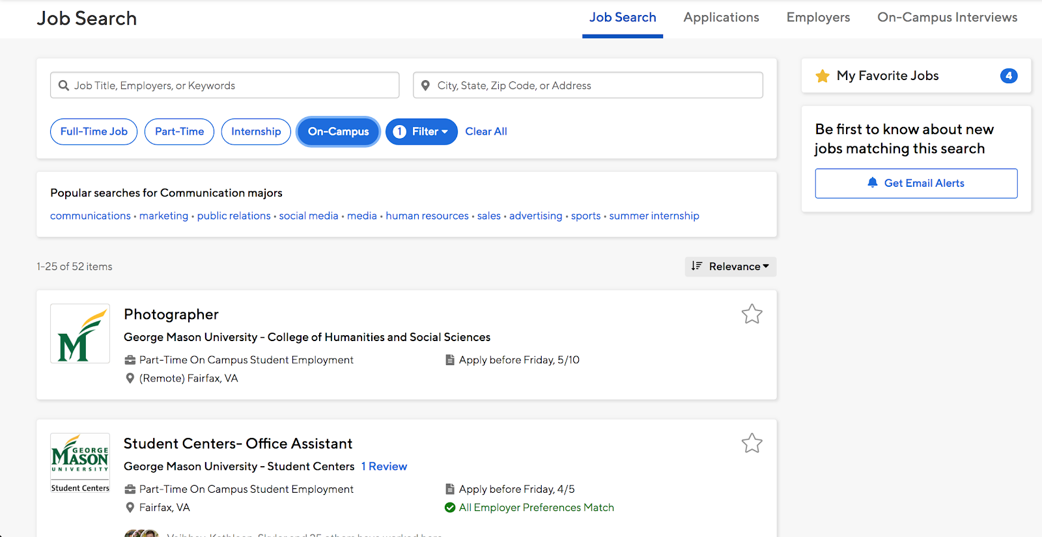
Task: Favorite the Photographer job with its star
Action: [752, 314]
